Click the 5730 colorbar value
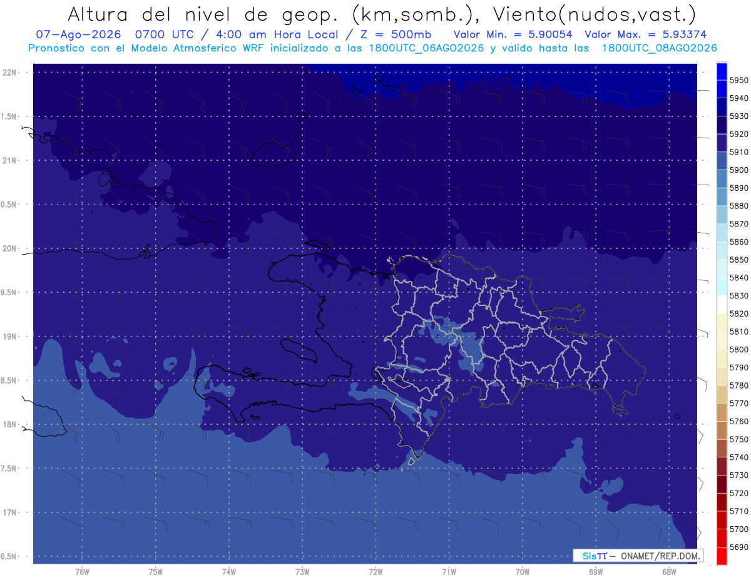This screenshot has height=580, width=751. click(x=738, y=475)
